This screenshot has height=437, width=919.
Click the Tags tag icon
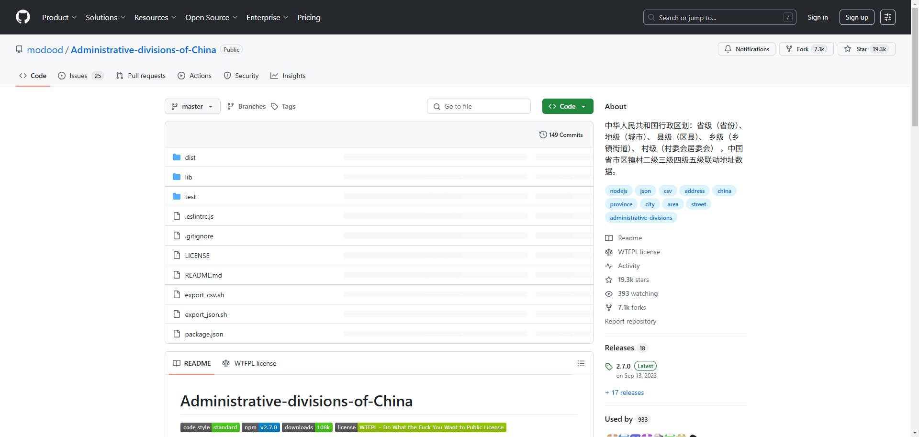[274, 106]
